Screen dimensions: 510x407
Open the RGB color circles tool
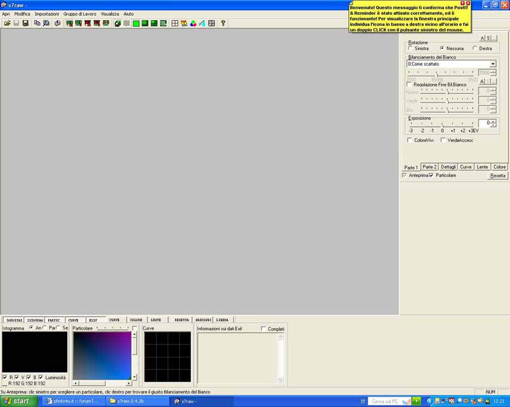pos(193,23)
